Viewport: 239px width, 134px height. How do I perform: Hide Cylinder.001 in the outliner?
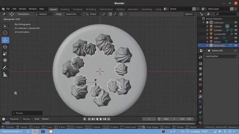(236, 34)
